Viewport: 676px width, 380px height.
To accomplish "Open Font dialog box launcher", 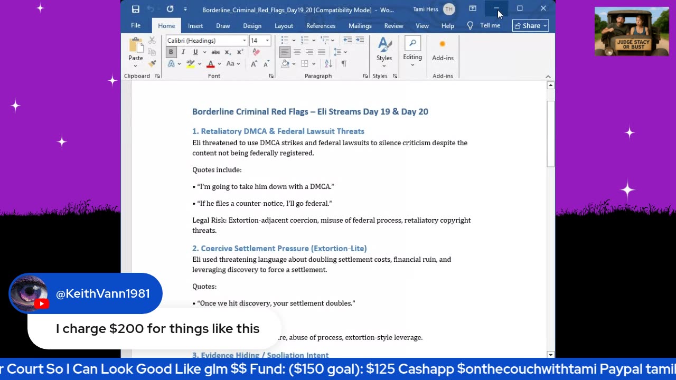I will tap(271, 76).
